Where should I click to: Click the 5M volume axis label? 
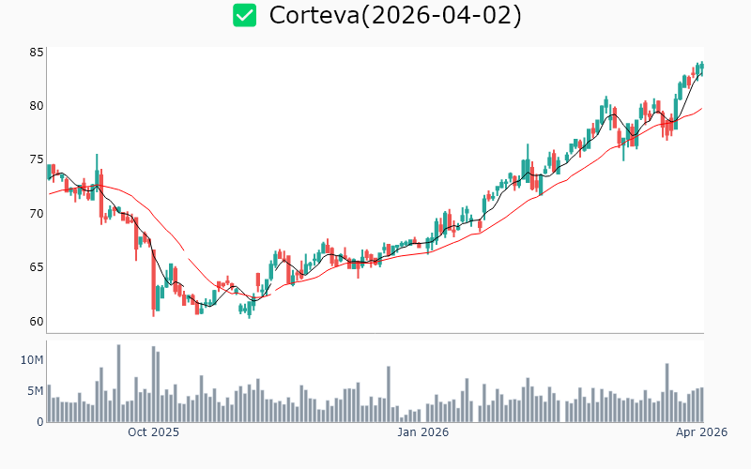[35, 391]
